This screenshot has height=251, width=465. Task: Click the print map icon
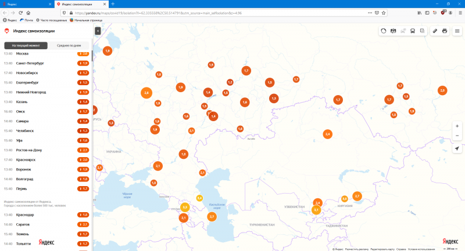coord(445,31)
